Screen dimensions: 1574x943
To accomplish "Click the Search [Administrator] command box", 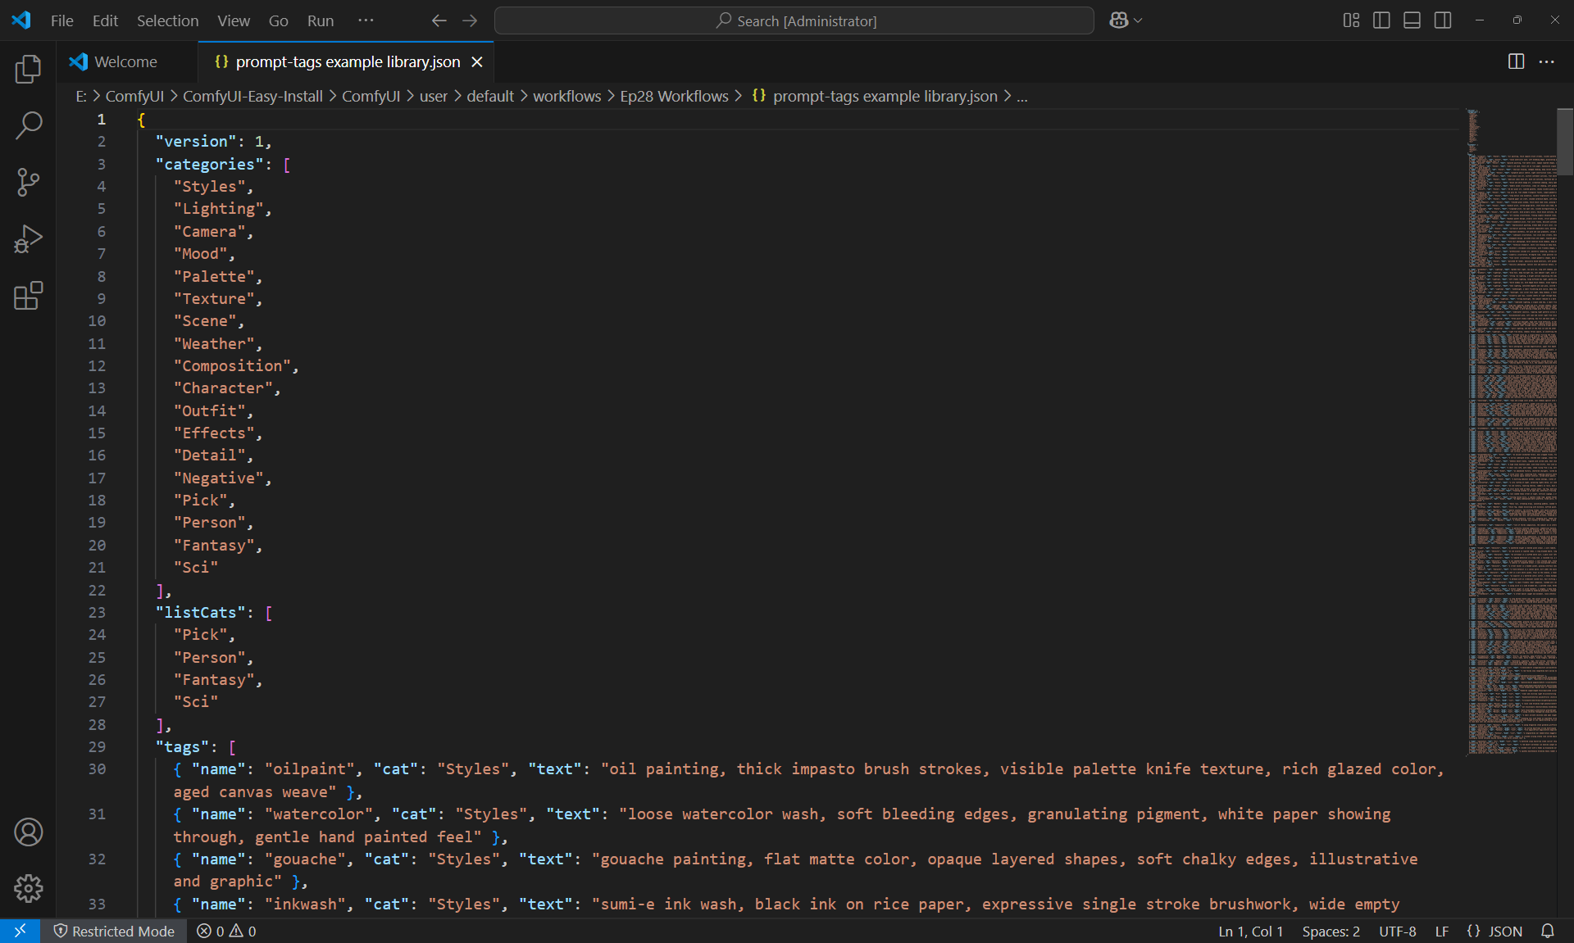I will tap(794, 20).
